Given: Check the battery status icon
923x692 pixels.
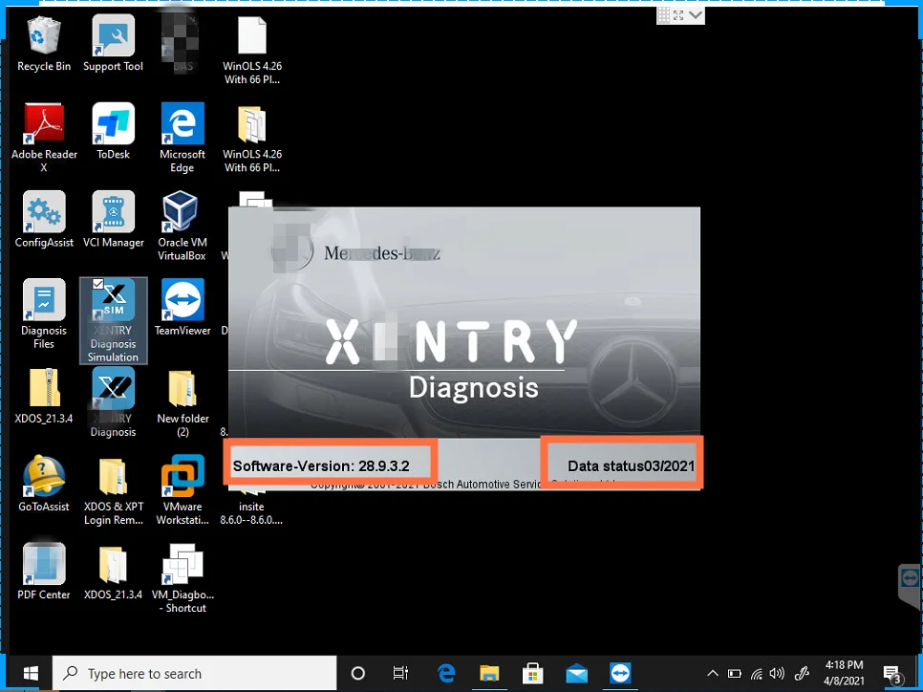Looking at the screenshot, I should coord(734,673).
